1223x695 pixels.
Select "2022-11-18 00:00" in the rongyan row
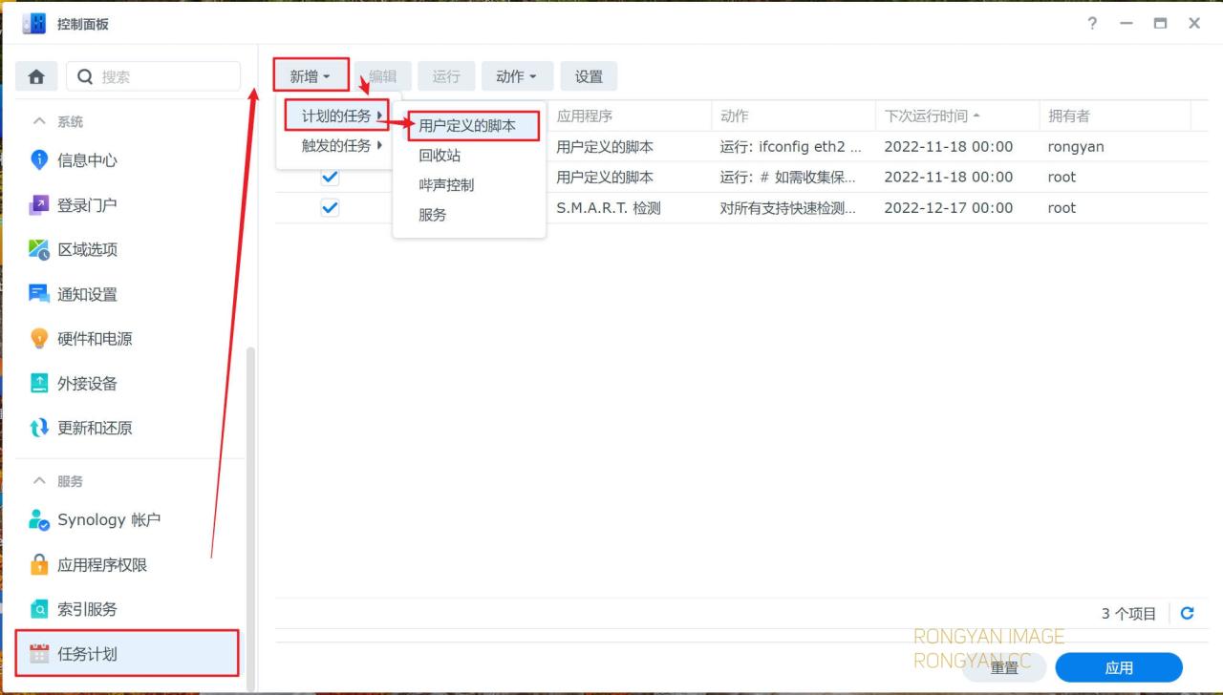949,147
